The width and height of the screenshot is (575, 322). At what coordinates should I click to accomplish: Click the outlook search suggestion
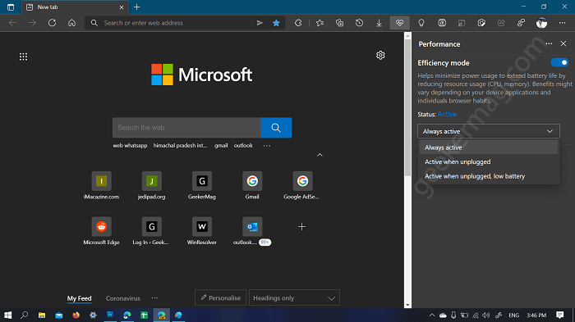pyautogui.click(x=243, y=145)
